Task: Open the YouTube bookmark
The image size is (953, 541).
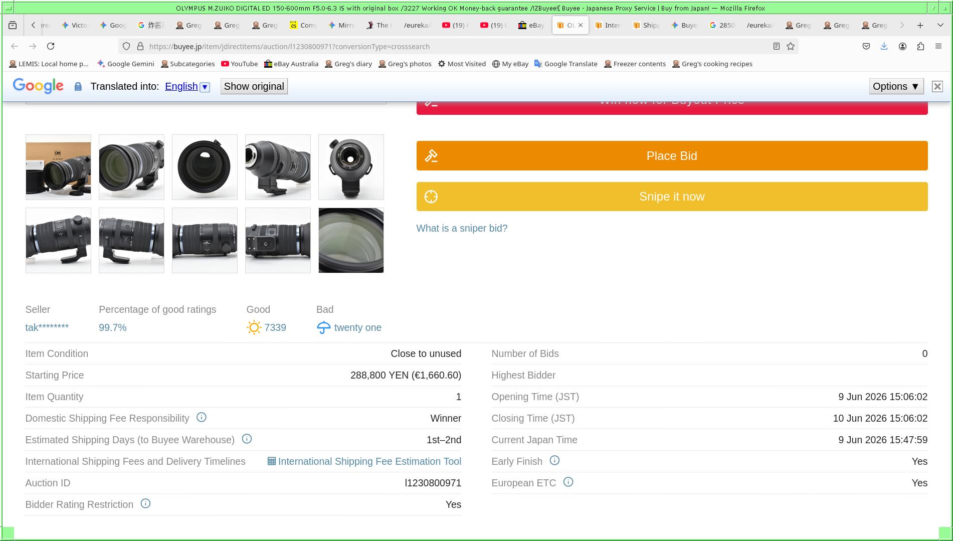Action: click(x=240, y=64)
